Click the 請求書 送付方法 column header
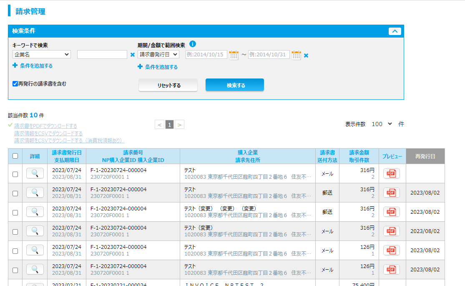The width and height of the screenshot is (465, 286). [x=327, y=156]
